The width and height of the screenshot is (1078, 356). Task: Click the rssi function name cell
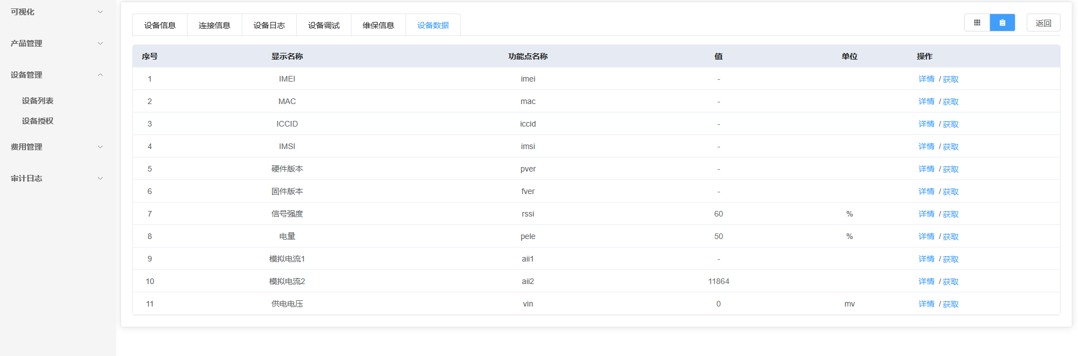pyautogui.click(x=528, y=214)
